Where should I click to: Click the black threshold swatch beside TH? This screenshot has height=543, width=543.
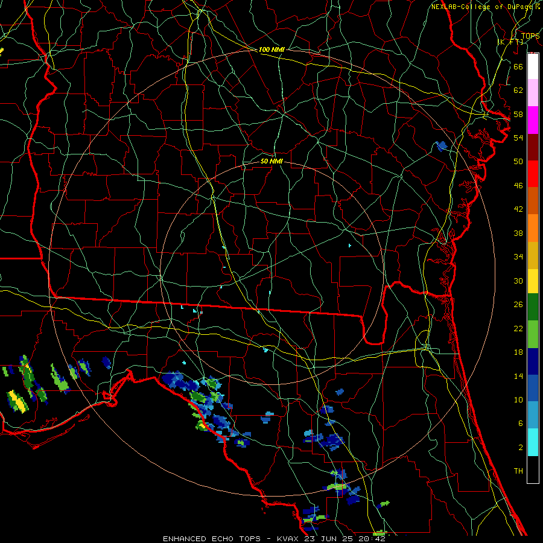(533, 469)
